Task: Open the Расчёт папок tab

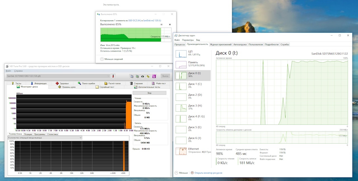Action: (x=112, y=83)
